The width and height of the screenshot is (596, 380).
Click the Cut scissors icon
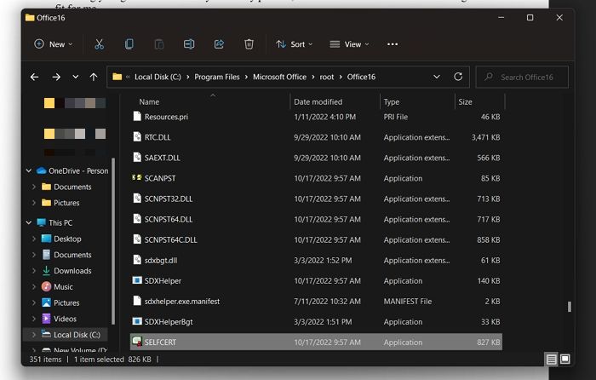click(x=99, y=44)
